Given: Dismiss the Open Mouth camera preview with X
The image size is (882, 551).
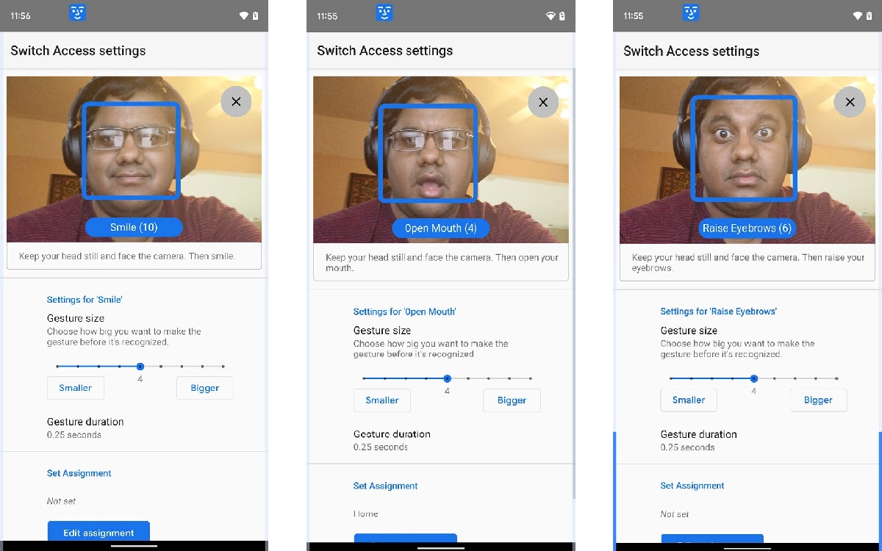Looking at the screenshot, I should (x=543, y=102).
